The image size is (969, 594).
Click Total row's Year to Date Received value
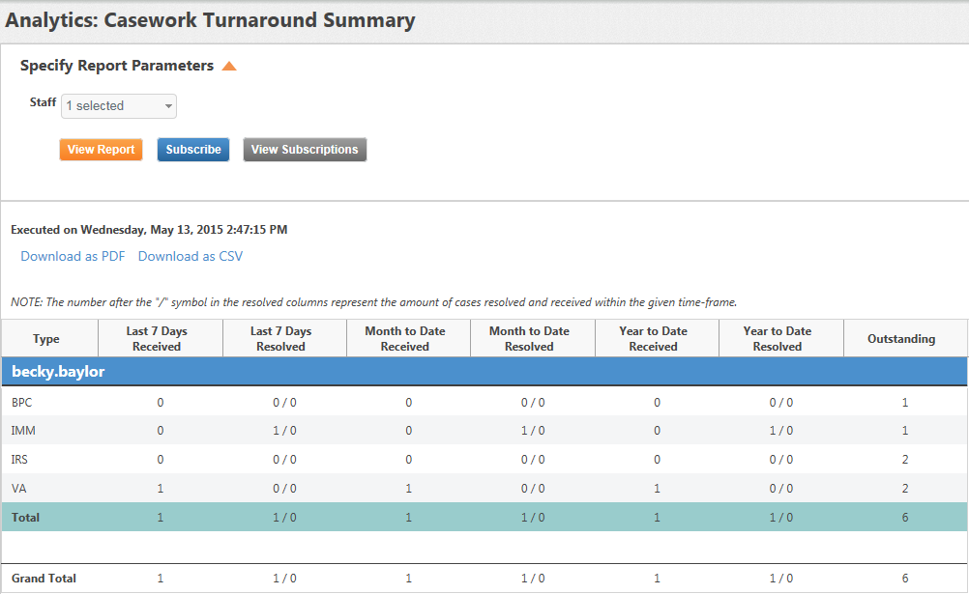click(x=657, y=518)
